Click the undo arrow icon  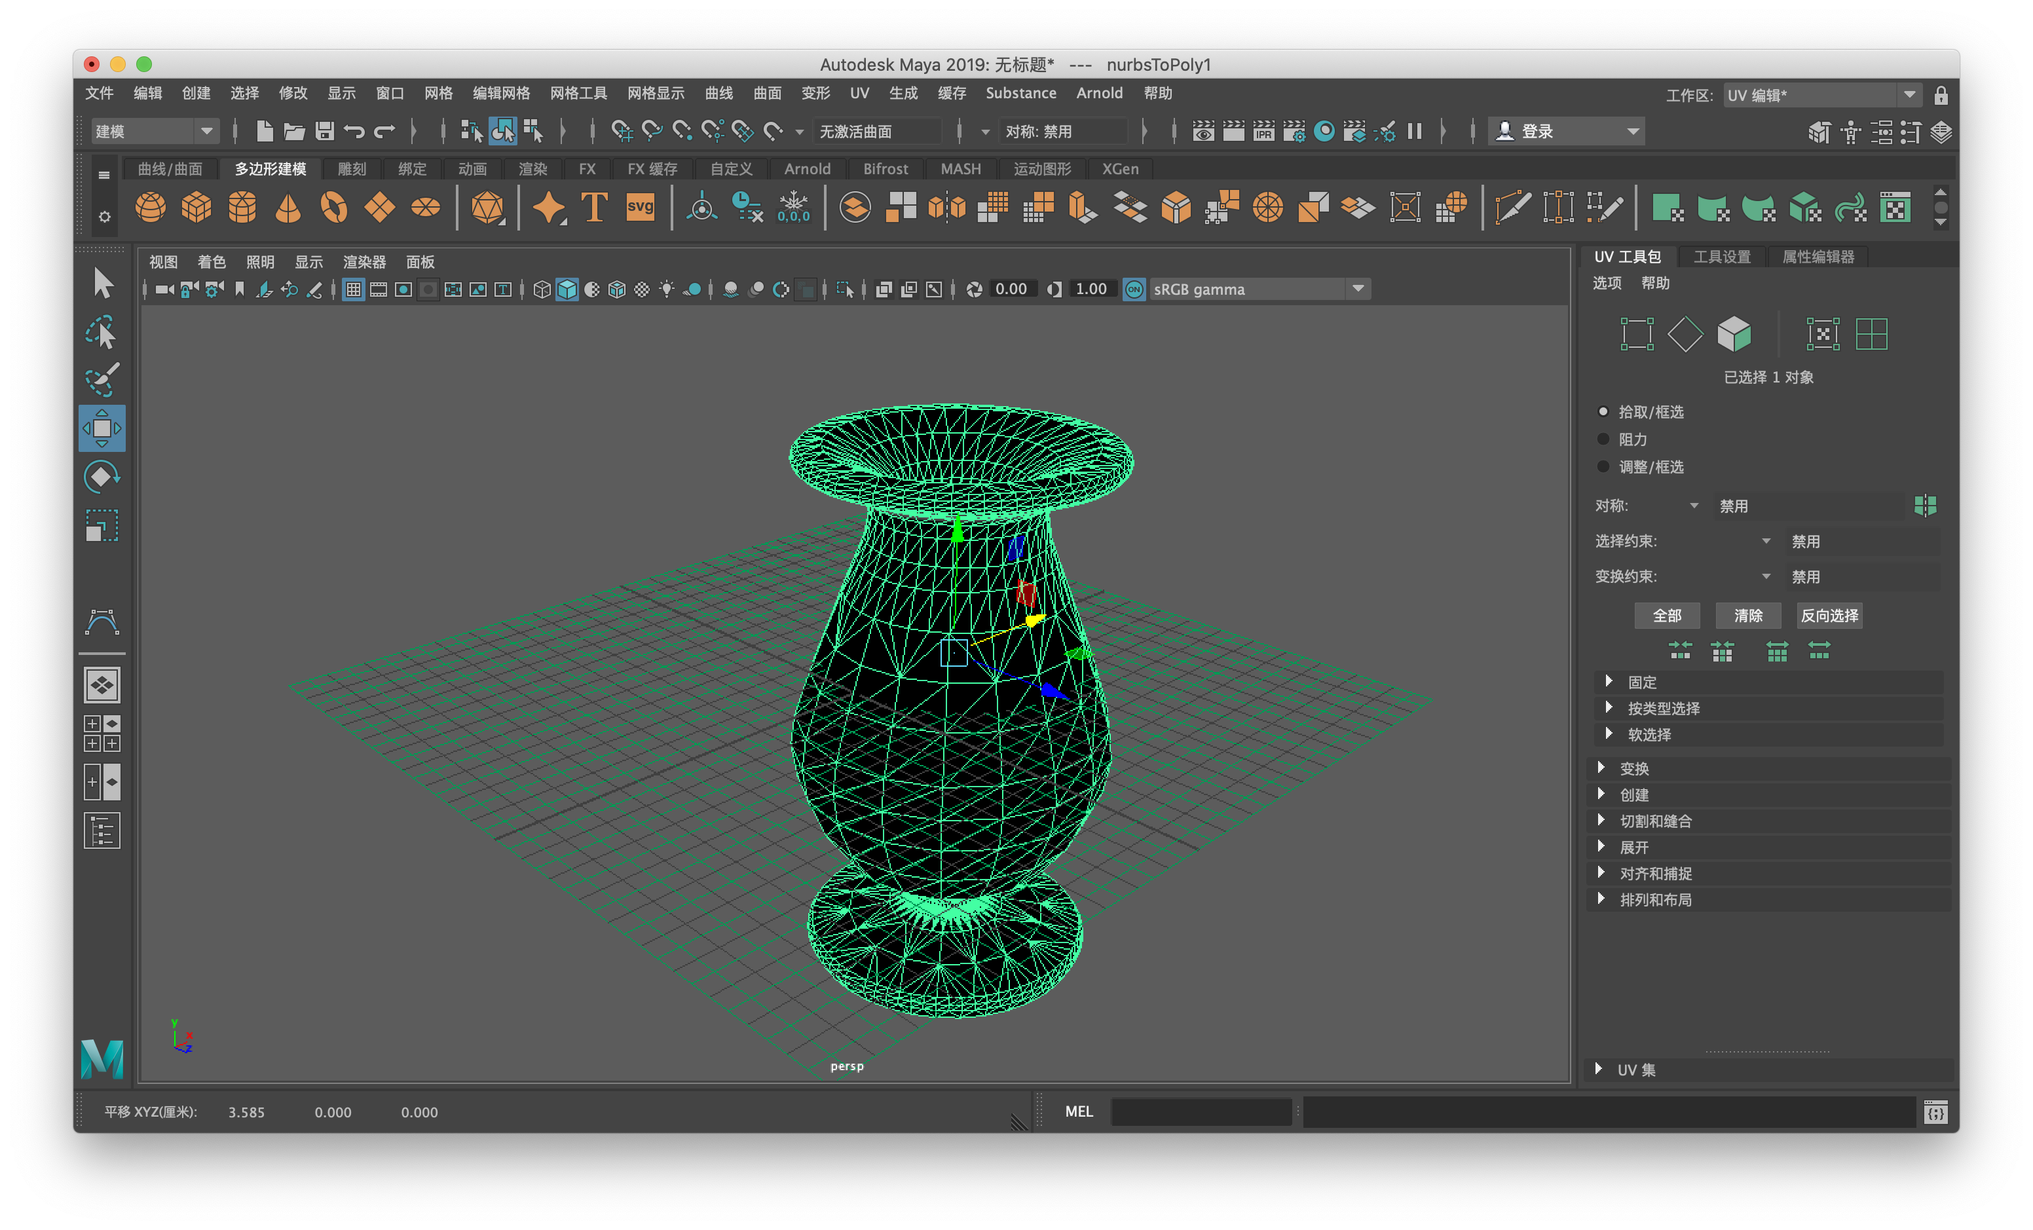pos(355,131)
